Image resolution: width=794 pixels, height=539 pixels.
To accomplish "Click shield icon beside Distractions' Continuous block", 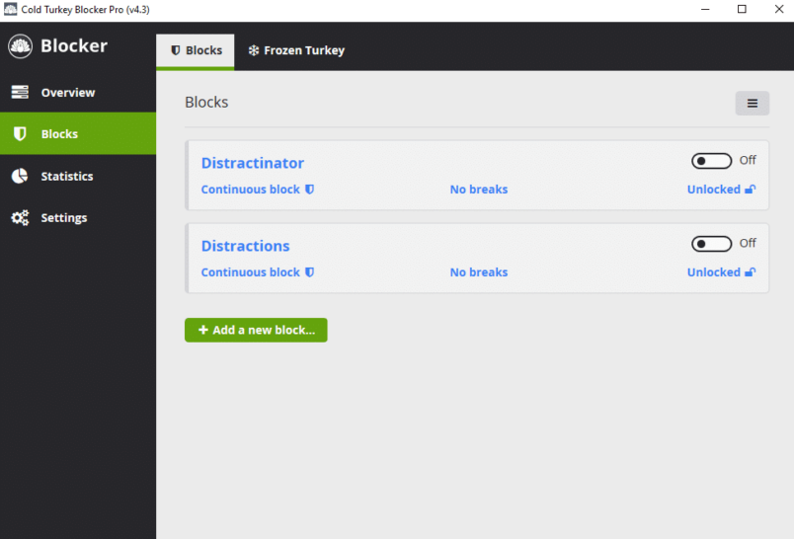I will point(309,272).
